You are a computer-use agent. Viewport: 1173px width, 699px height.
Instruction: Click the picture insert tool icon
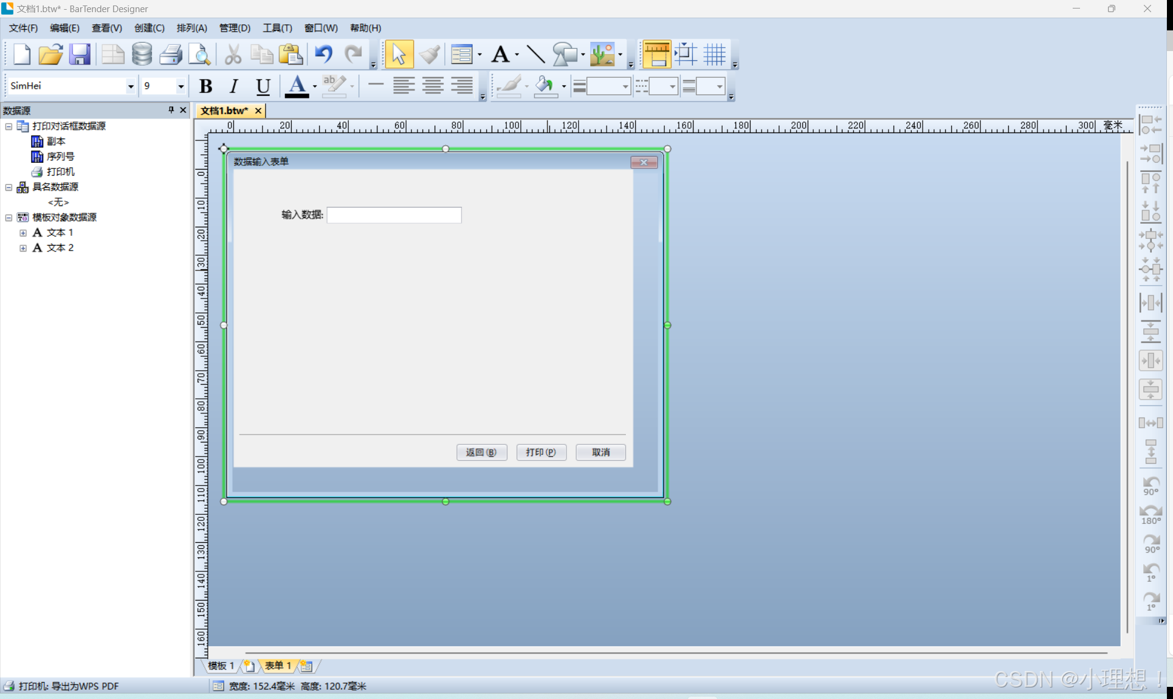point(602,54)
